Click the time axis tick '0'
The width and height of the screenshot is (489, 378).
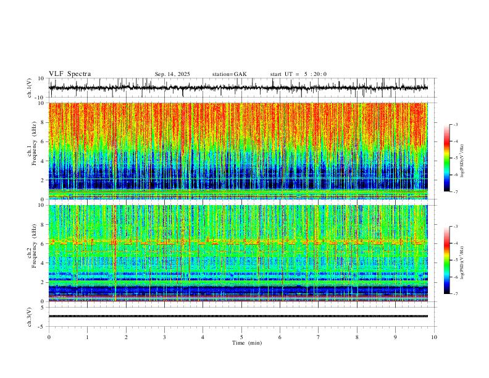[x=49, y=337]
